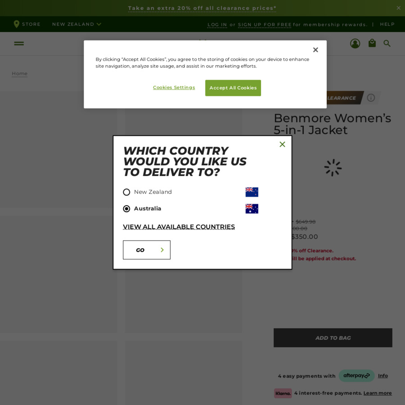Click the clearance info icon
405x405 pixels.
click(x=371, y=98)
